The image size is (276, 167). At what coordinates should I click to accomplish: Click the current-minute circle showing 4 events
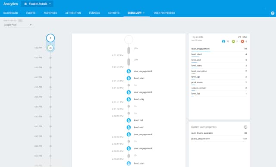click(x=50, y=38)
